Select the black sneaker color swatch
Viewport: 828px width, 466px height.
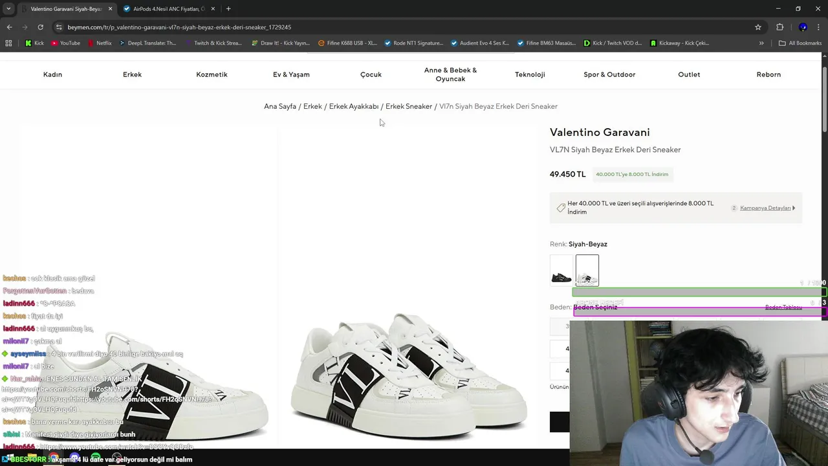(561, 271)
